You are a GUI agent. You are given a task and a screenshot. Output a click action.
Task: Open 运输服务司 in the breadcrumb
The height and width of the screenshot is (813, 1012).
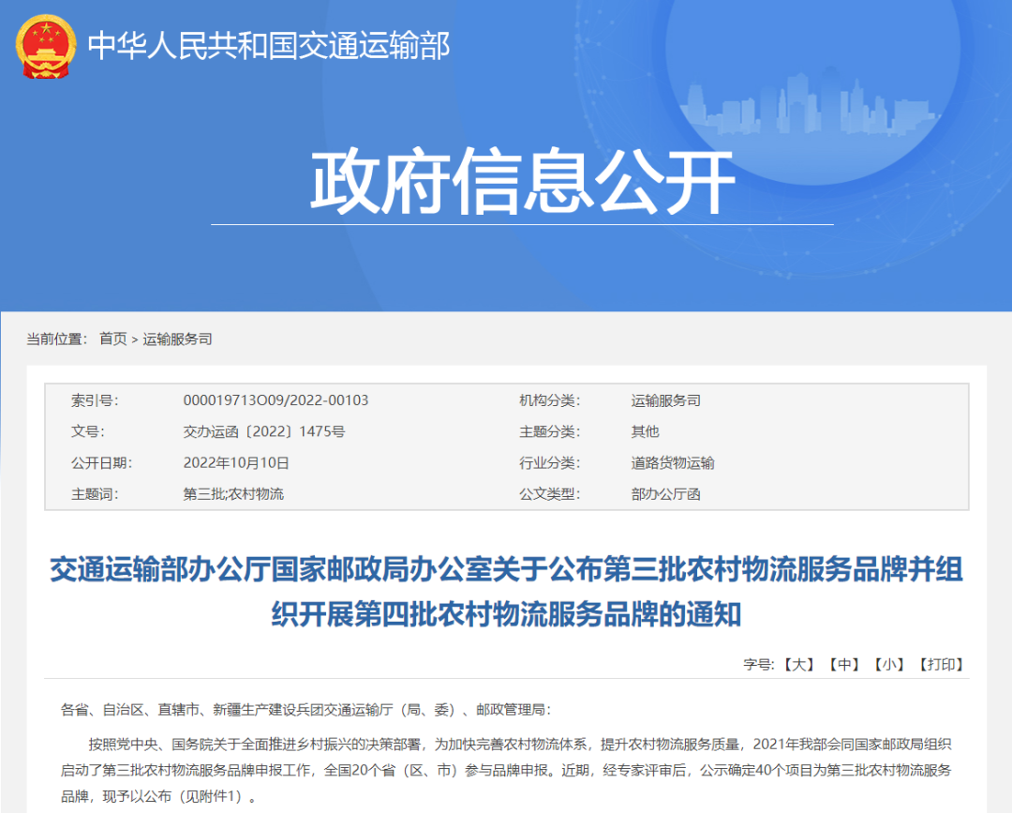click(x=177, y=339)
